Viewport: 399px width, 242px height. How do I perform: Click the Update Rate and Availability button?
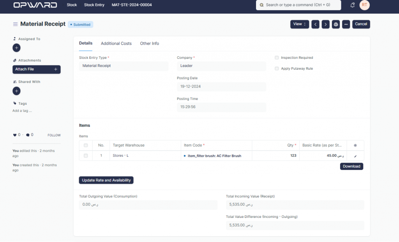point(106,180)
